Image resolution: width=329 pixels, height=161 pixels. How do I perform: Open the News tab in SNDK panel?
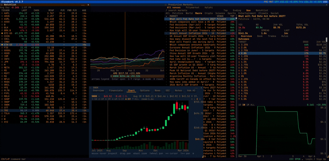pos(158,91)
